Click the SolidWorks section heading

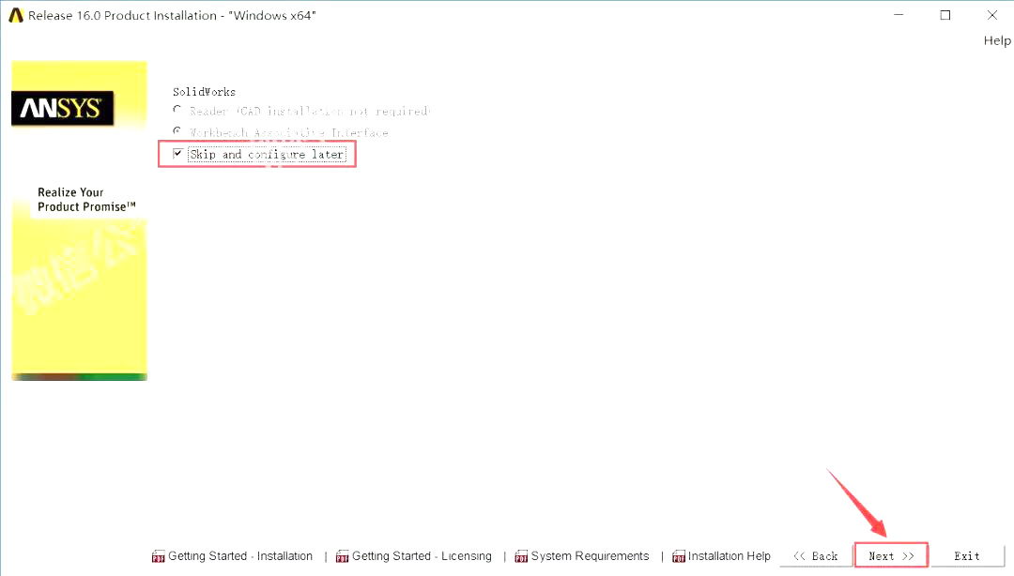tap(205, 92)
